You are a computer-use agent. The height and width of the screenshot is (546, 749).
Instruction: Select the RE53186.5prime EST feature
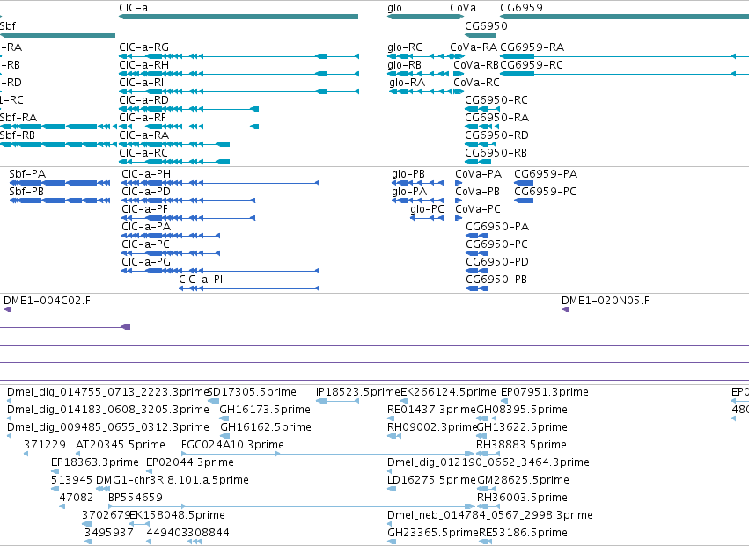(486, 542)
